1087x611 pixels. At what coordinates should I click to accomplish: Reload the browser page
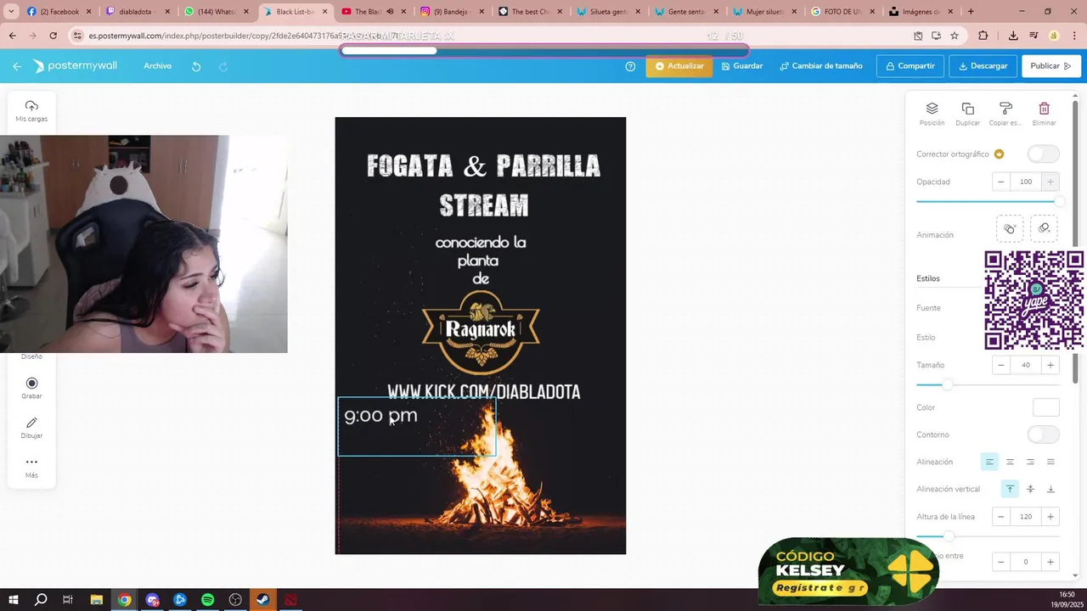53,36
